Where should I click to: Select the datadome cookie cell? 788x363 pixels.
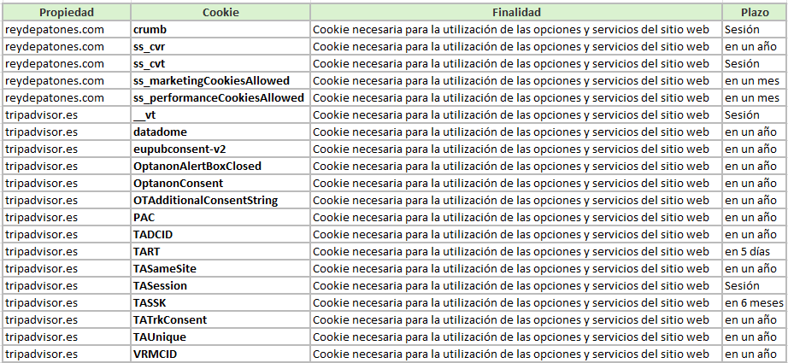[x=221, y=132]
